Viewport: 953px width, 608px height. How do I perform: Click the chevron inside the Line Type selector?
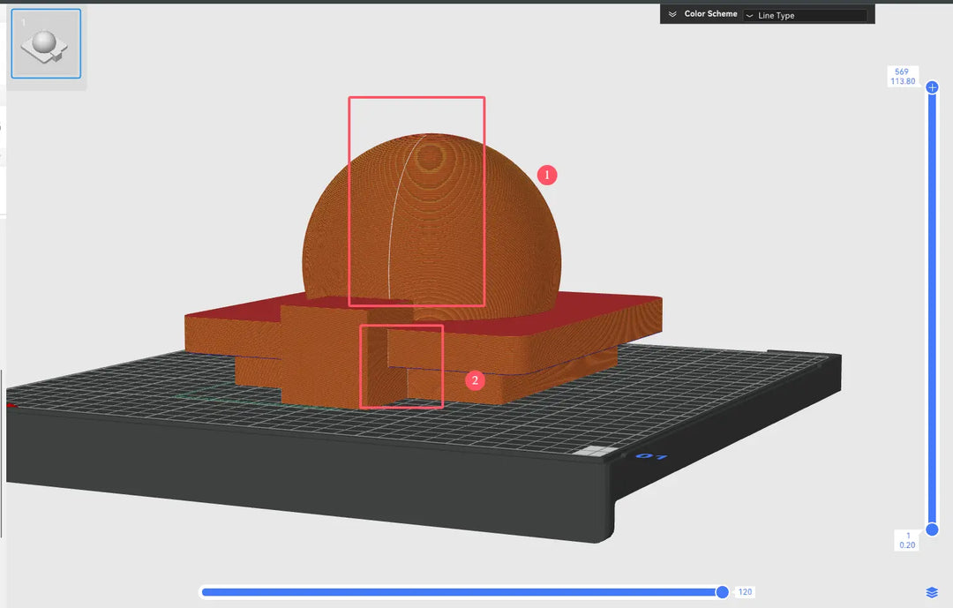[751, 15]
